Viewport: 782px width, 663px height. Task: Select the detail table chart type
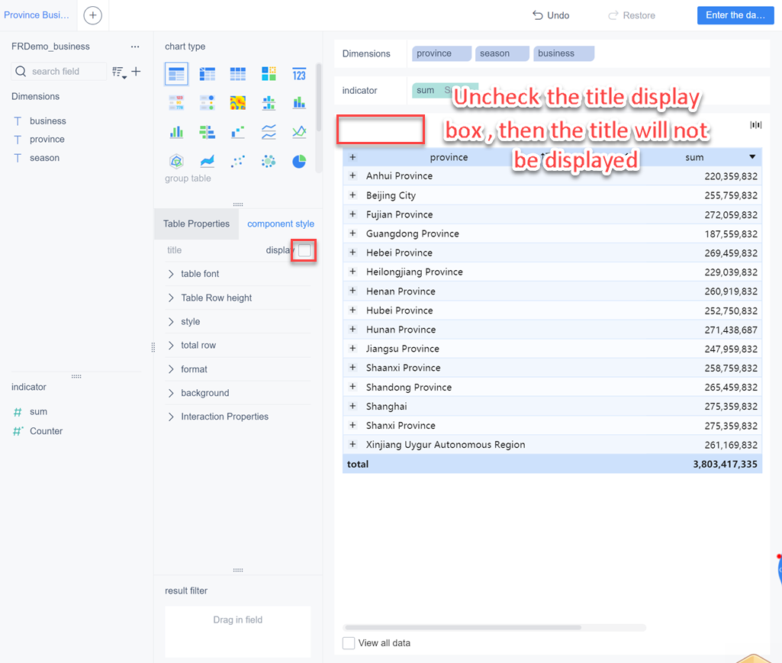[x=238, y=74]
